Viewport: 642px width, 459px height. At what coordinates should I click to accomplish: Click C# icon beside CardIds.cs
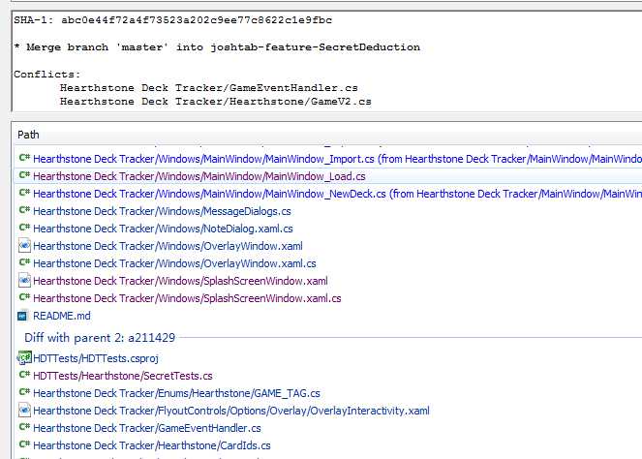tap(24, 444)
